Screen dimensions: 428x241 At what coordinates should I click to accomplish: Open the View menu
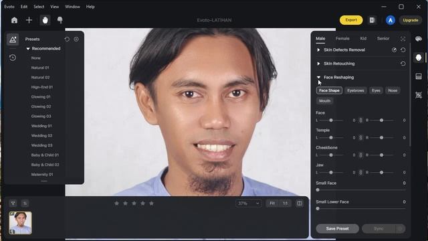point(55,7)
